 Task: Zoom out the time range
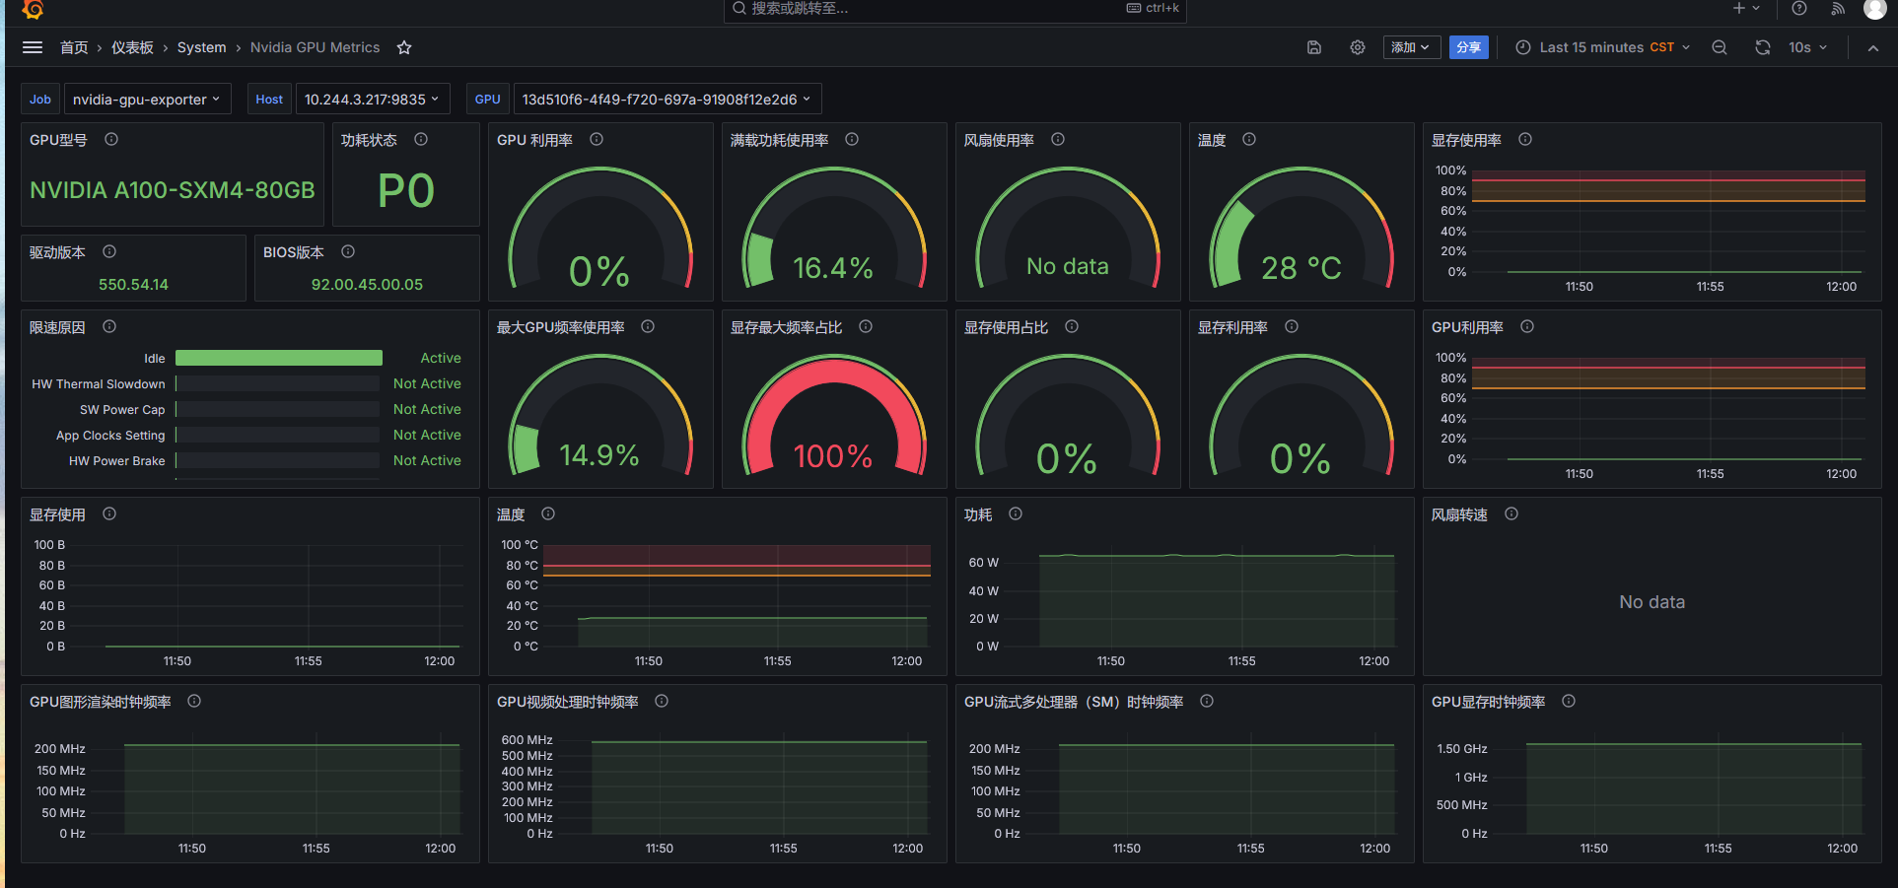(1720, 47)
